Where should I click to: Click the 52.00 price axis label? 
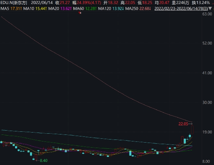click(x=207, y=43)
